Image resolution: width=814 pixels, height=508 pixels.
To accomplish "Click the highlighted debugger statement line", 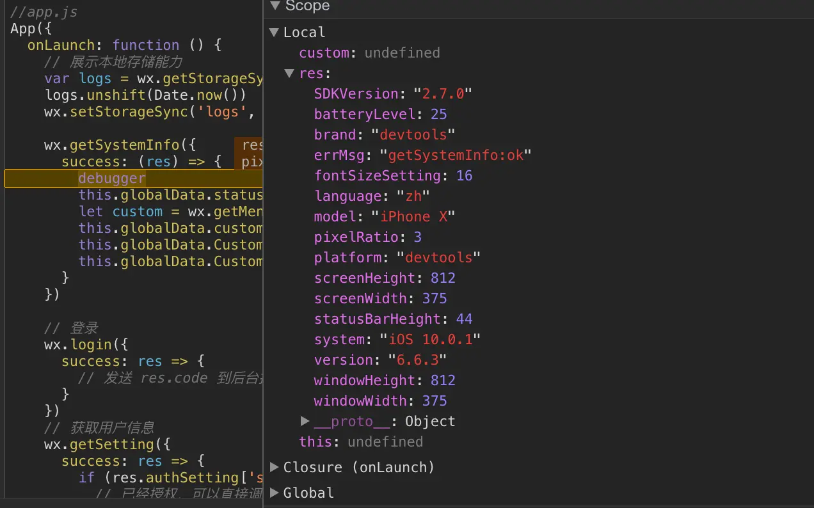I will point(133,179).
